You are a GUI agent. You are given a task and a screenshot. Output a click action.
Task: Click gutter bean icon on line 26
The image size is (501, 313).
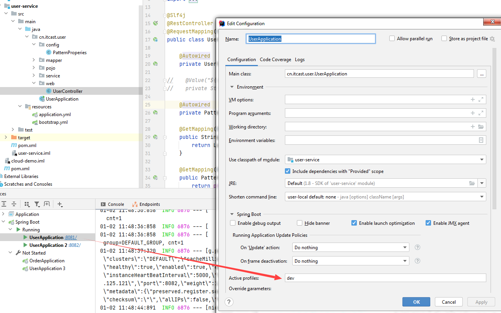tap(155, 113)
